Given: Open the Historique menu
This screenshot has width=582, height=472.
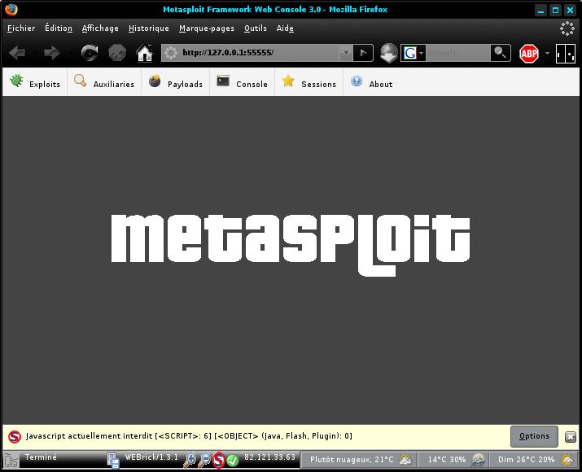Looking at the screenshot, I should coord(148,28).
